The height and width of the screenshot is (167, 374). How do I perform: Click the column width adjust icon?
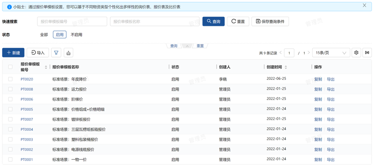tap(367, 53)
